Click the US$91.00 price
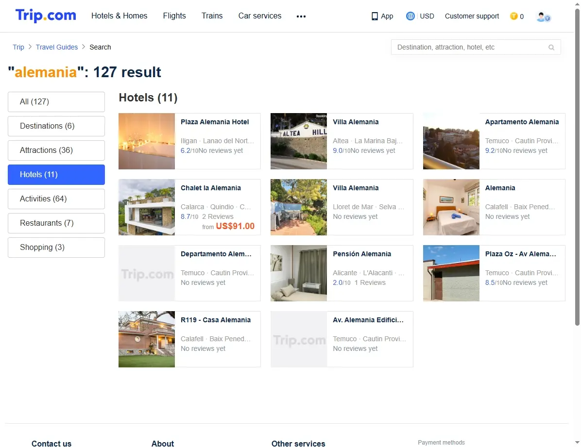This screenshot has height=447, width=581. (235, 226)
